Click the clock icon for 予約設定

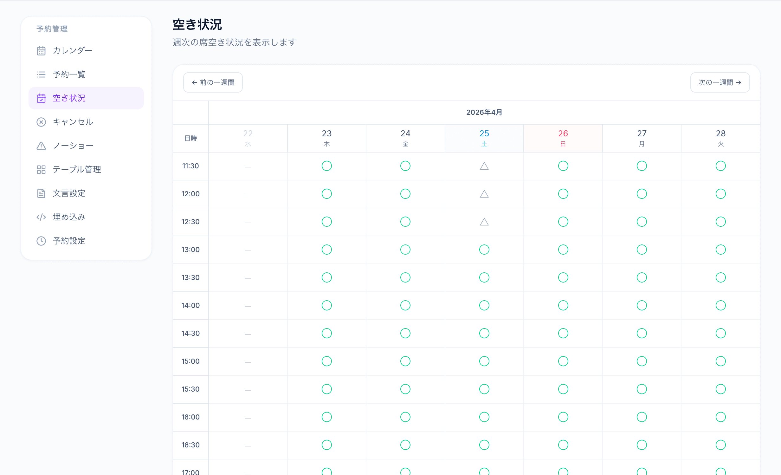41,241
